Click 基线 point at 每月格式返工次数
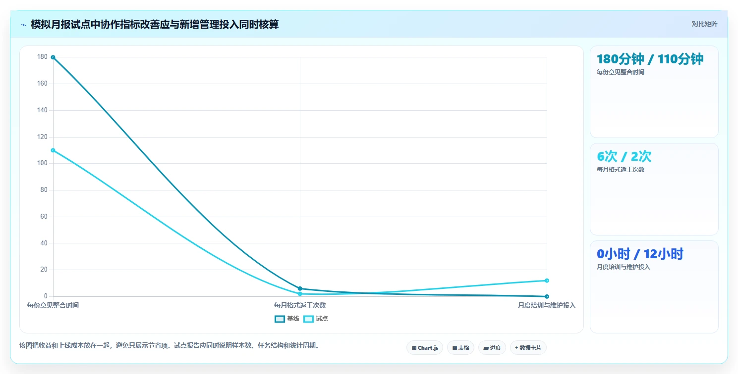Screen dimensions: 738x374 pyautogui.click(x=300, y=288)
